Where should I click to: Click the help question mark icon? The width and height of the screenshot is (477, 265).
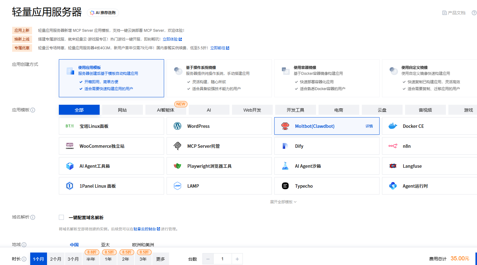[474, 13]
